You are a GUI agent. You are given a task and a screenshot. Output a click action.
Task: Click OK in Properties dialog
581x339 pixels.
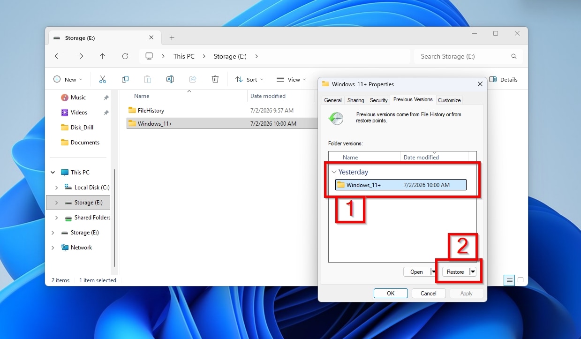391,293
